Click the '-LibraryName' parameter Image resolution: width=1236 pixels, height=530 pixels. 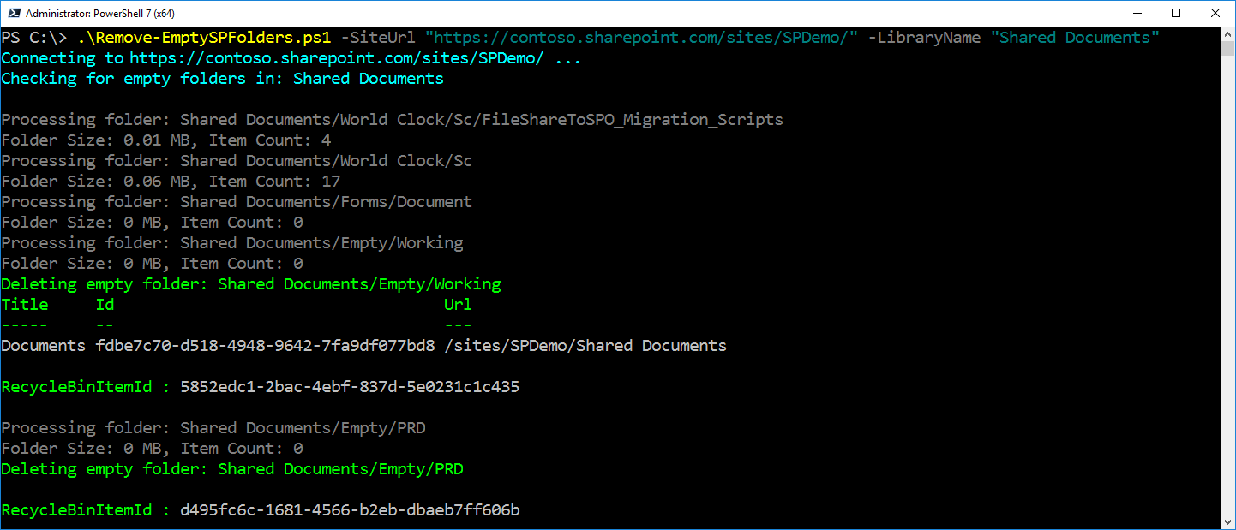tap(924, 38)
